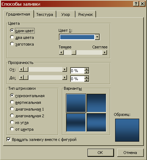Increase the От transparency percentage spinner
This screenshot has height=160, width=147.
86,69
